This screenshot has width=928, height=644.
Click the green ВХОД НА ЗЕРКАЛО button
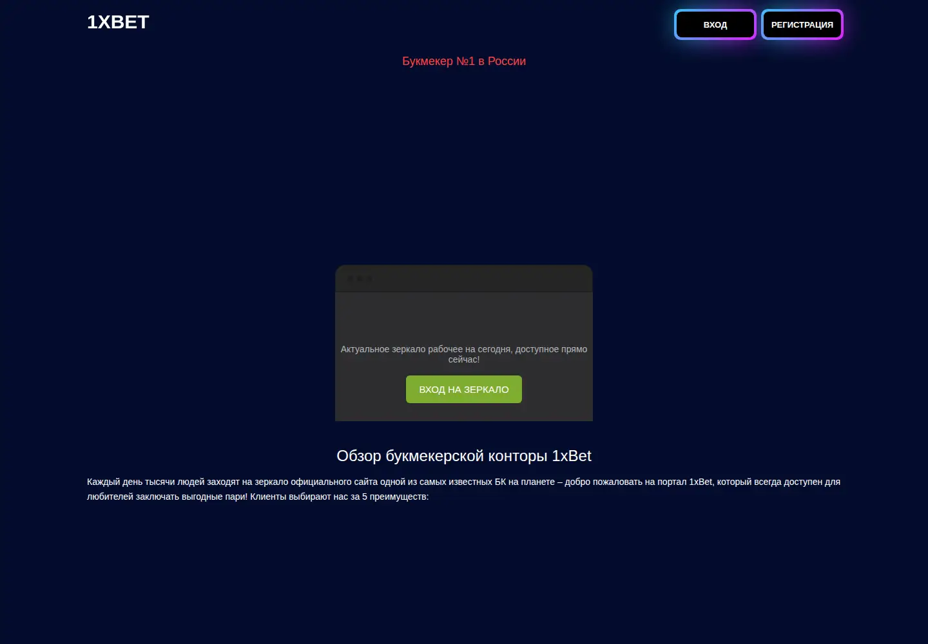[x=464, y=390]
